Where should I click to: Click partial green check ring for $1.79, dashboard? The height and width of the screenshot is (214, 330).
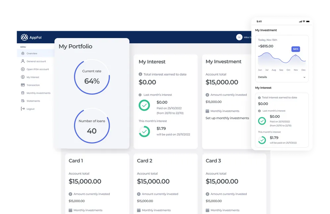coord(144,132)
